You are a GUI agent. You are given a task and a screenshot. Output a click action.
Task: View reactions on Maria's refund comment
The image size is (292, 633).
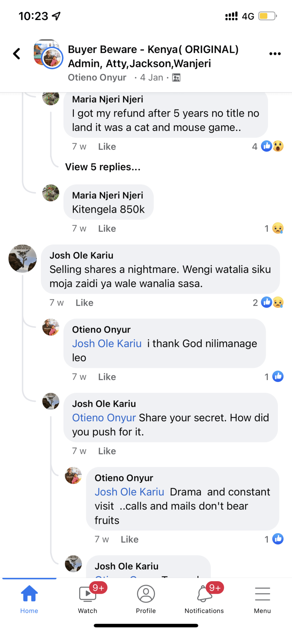[272, 146]
